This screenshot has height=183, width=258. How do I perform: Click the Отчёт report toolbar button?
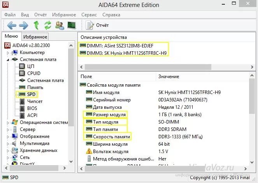pos(97,25)
